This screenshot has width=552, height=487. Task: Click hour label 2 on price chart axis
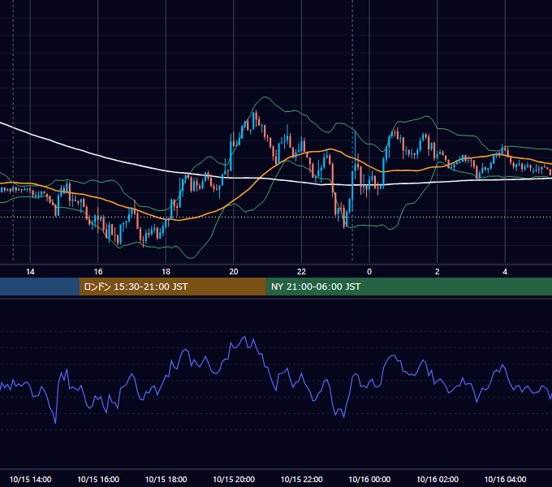pos(438,272)
